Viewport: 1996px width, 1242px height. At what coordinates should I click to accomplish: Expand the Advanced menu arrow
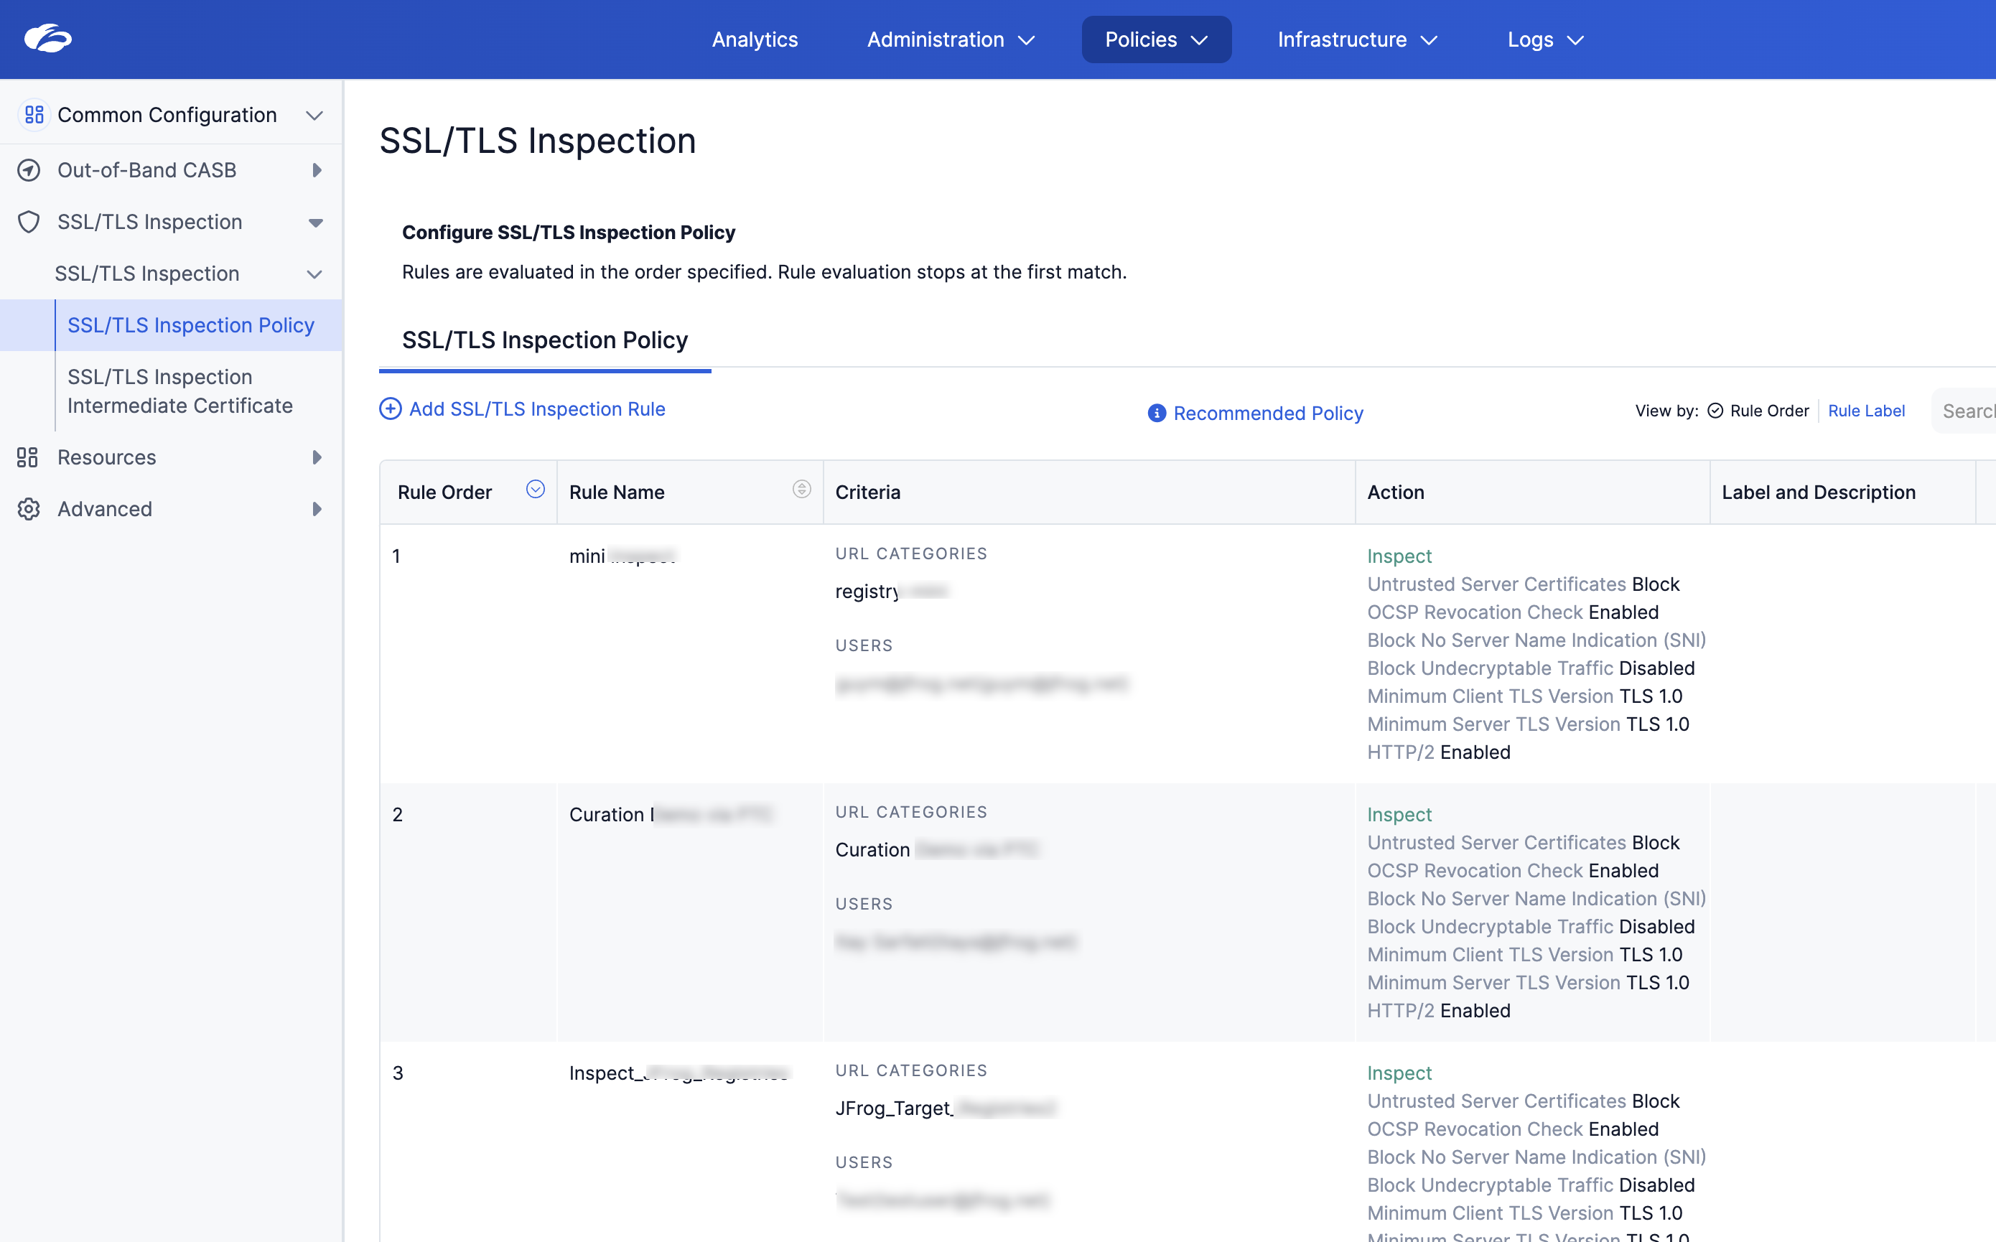point(317,509)
